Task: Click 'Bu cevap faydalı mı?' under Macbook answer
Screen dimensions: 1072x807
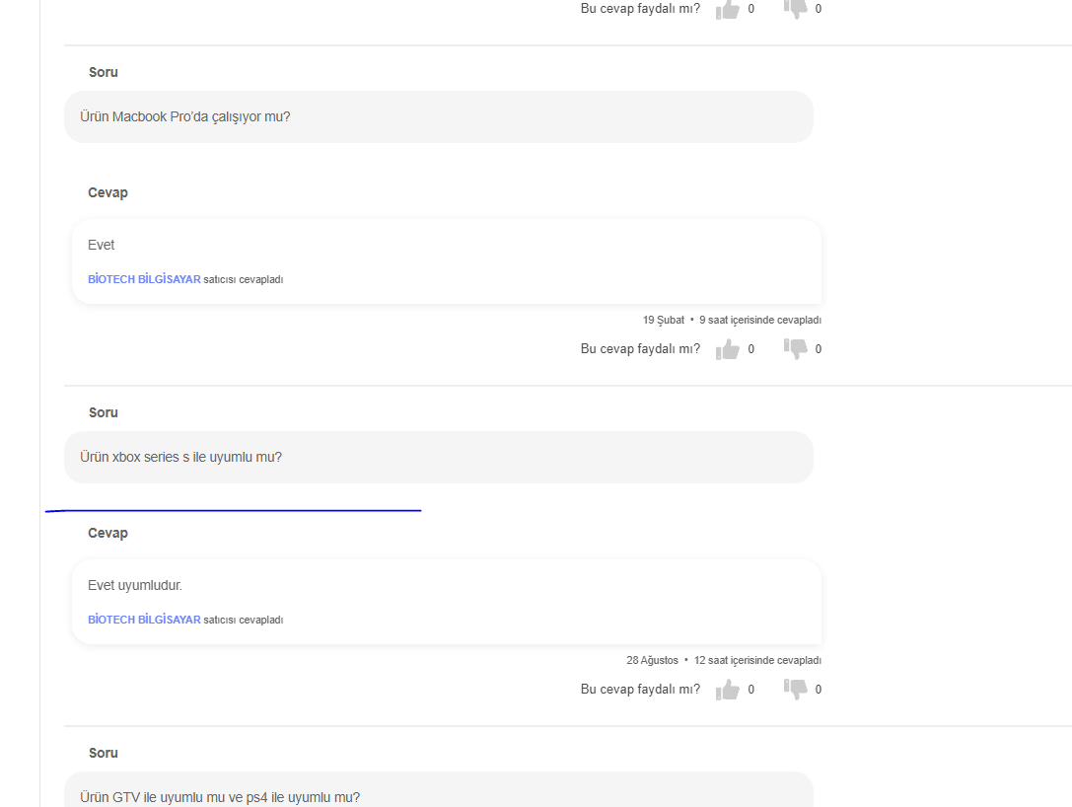Action: point(640,348)
